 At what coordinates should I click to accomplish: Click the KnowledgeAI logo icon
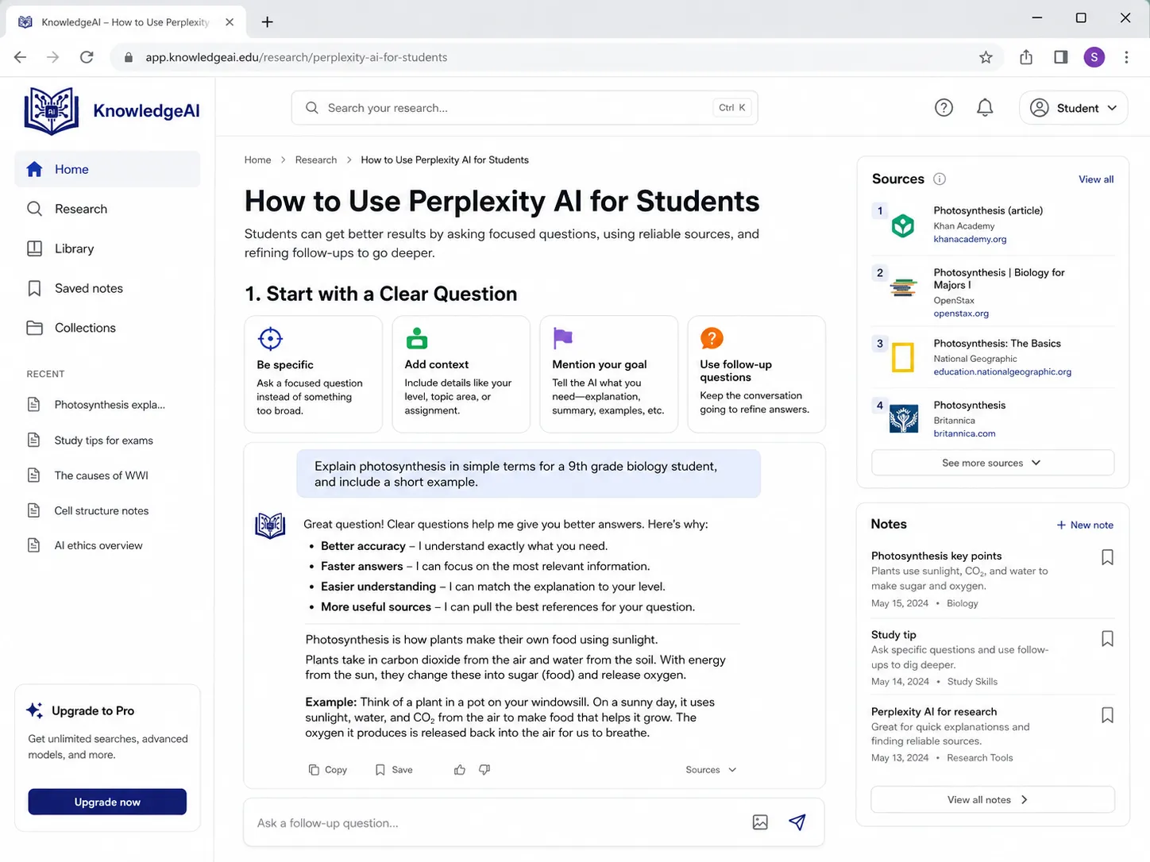pos(52,111)
